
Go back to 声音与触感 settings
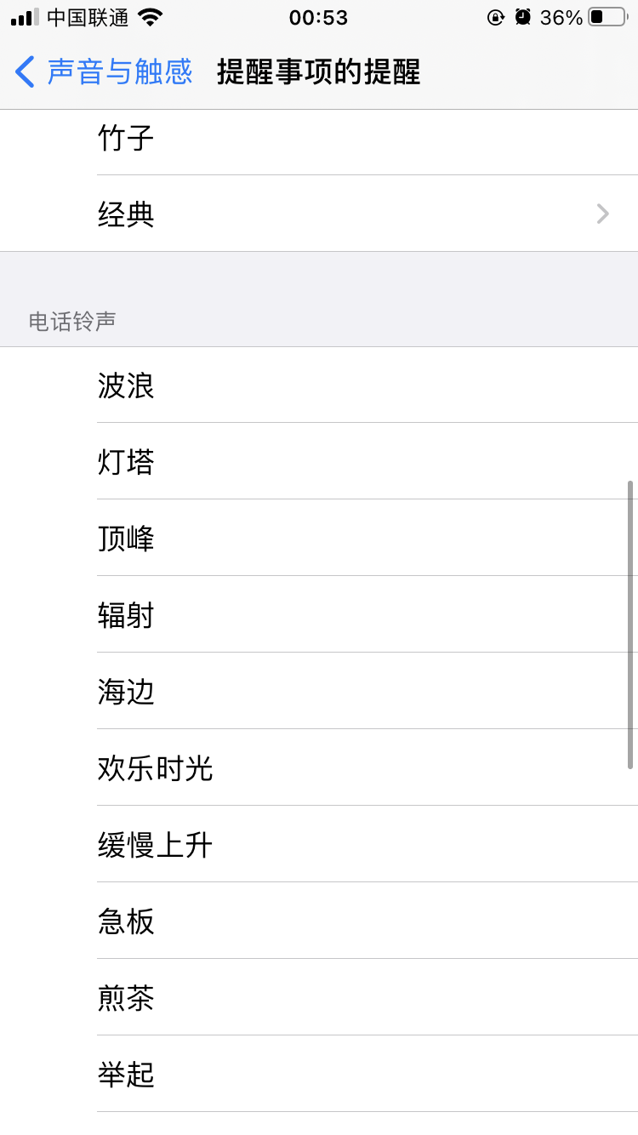click(x=119, y=72)
